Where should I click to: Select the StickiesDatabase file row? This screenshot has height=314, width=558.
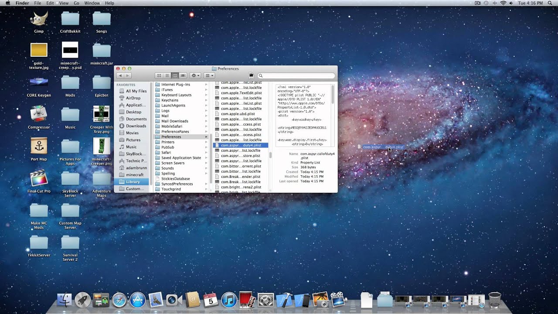(181, 179)
